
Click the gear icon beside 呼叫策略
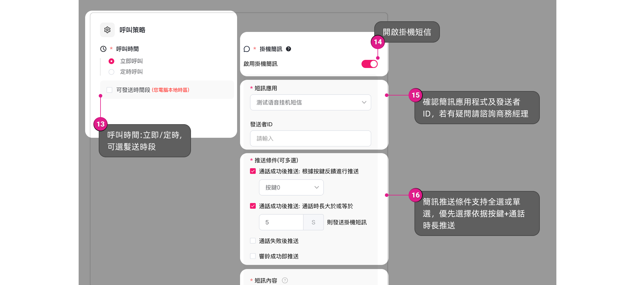tap(107, 30)
